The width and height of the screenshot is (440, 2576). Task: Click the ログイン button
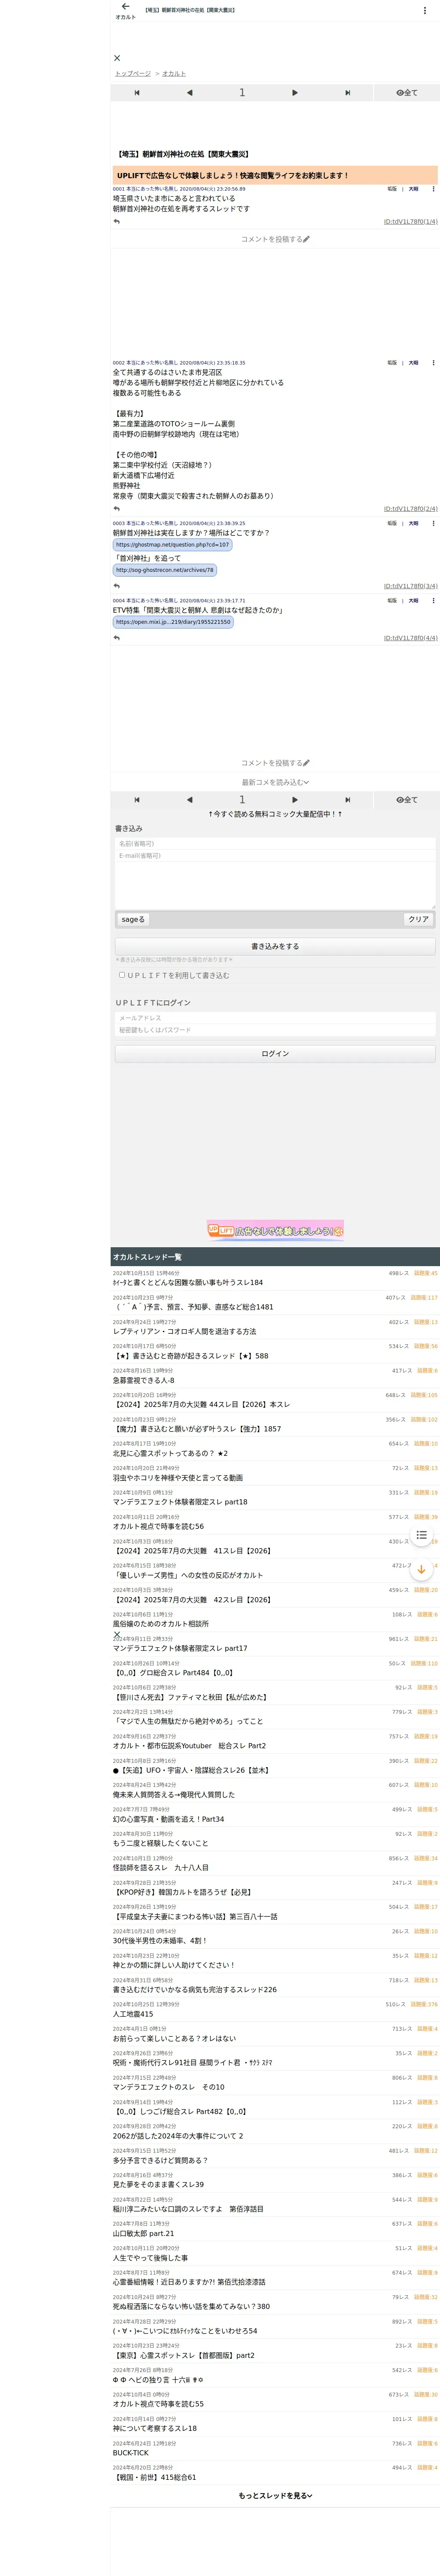coord(275,1054)
